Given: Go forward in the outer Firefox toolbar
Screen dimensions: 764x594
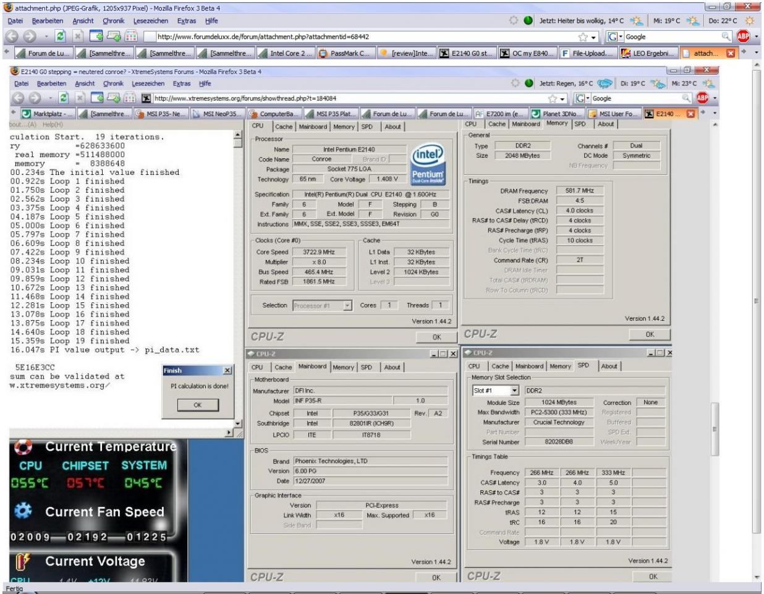Looking at the screenshot, I should 29,36.
